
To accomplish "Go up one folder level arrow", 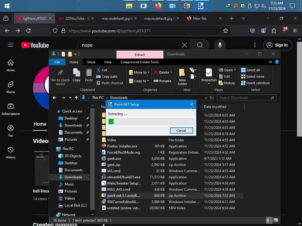I will (76, 98).
